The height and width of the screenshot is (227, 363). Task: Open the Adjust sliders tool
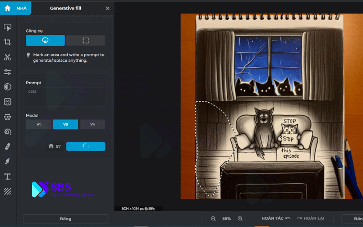click(x=8, y=72)
